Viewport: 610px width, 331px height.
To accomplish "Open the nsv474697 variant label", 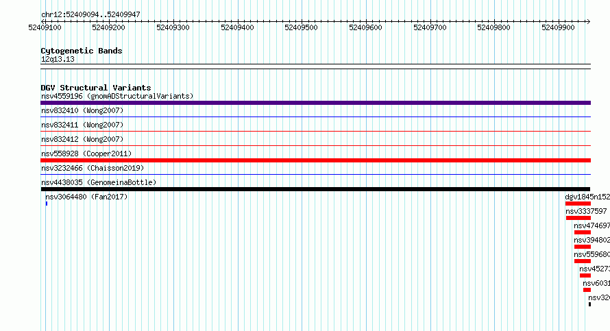I will point(591,225).
